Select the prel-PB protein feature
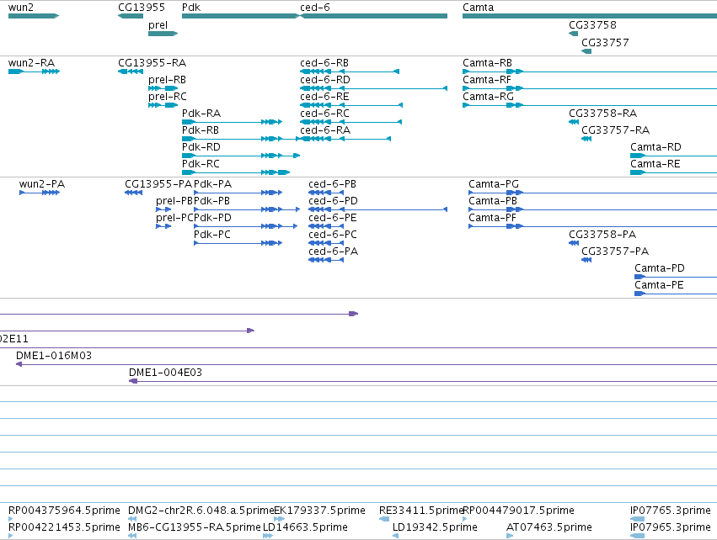The width and height of the screenshot is (717, 540). [163, 209]
